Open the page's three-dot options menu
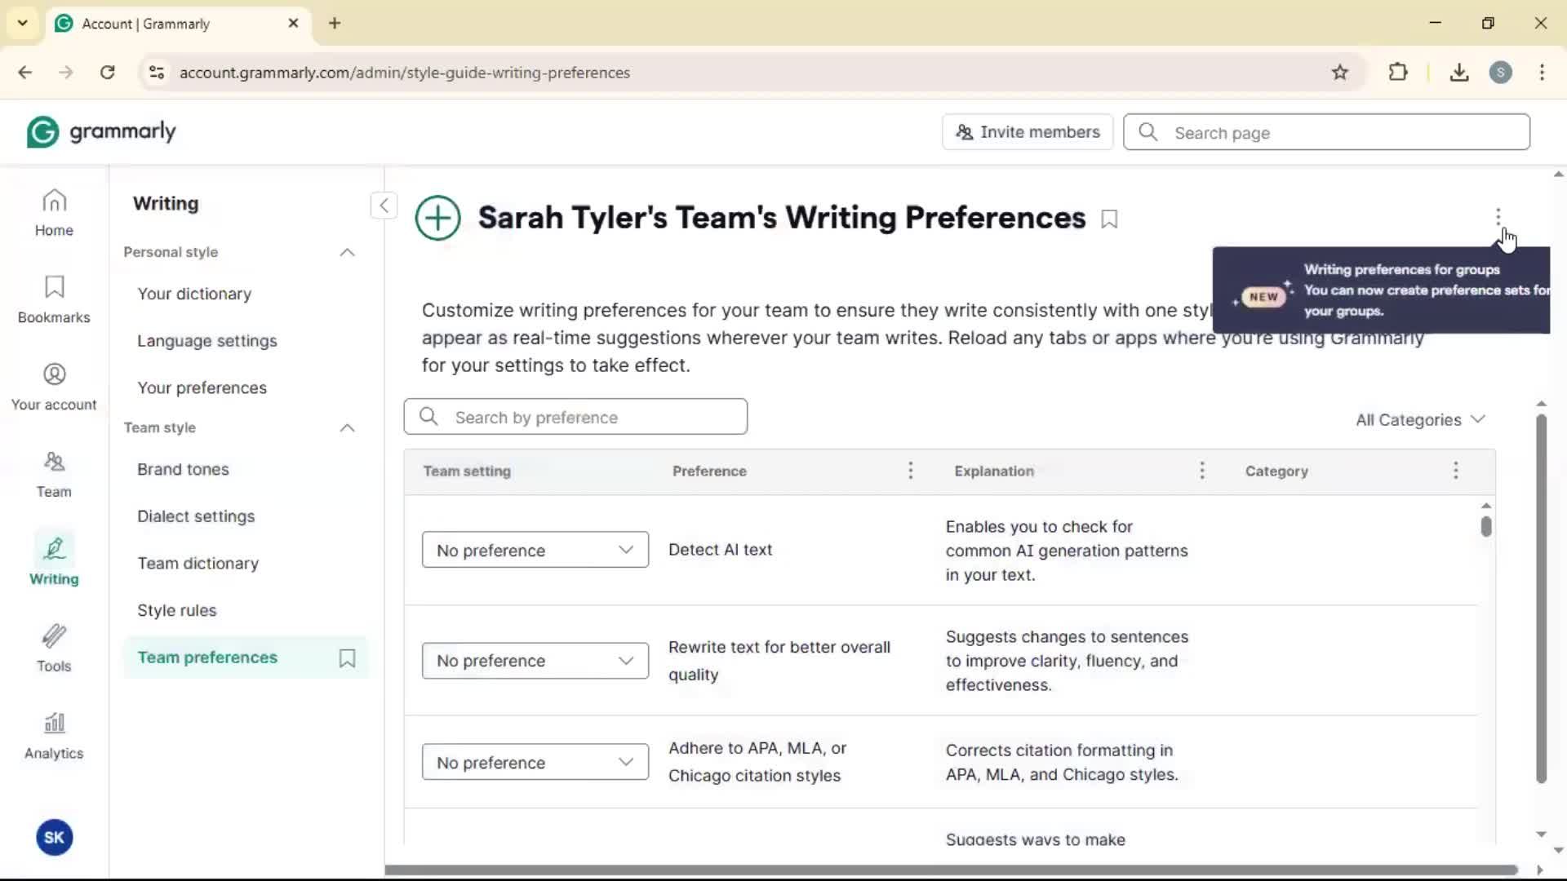Image resolution: width=1567 pixels, height=881 pixels. point(1498,216)
